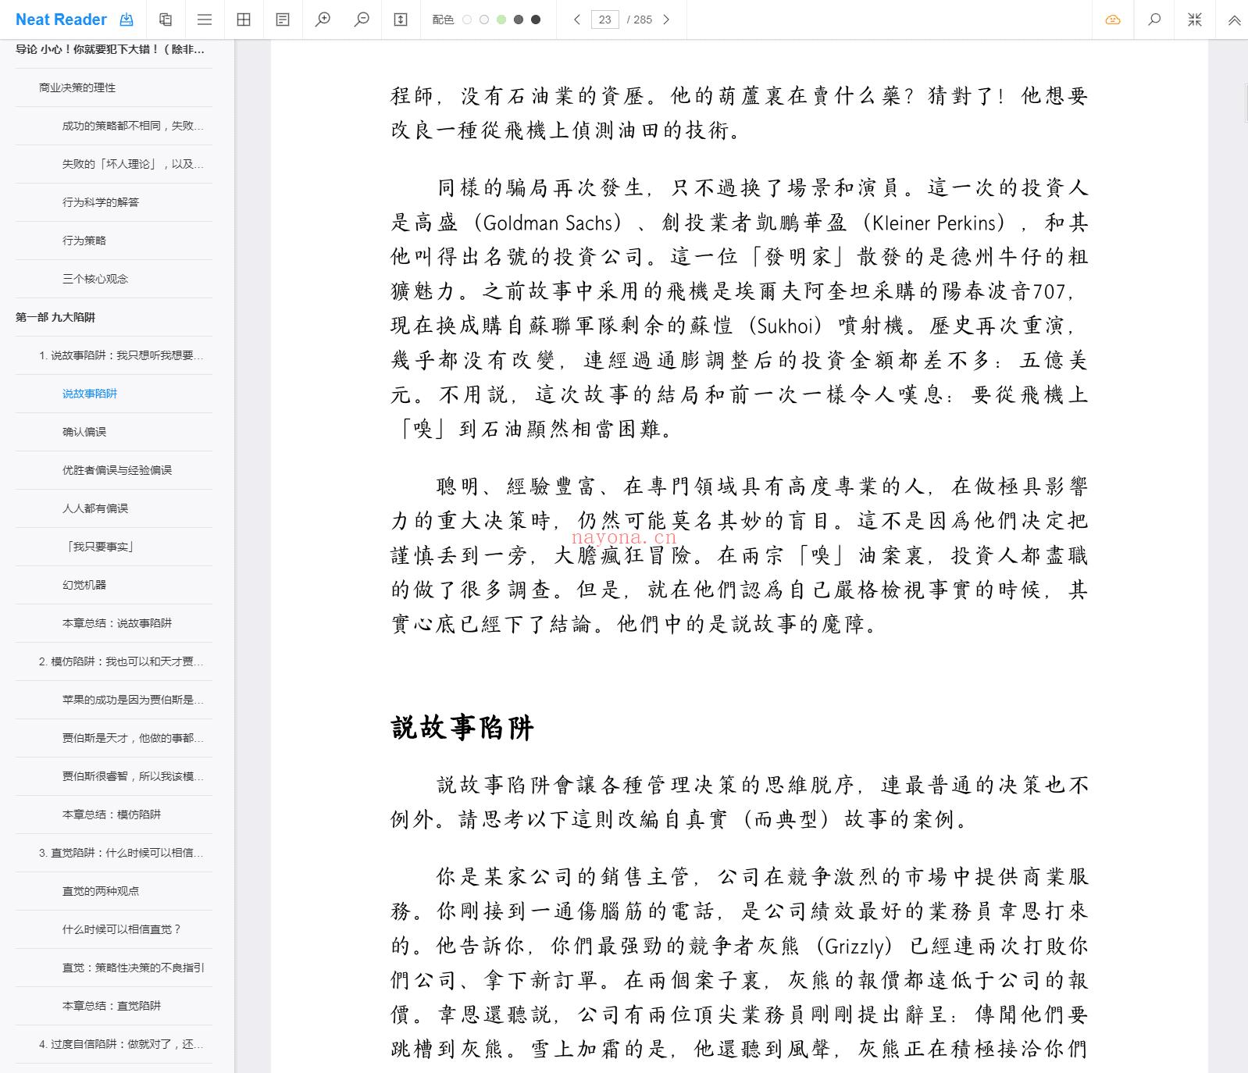
Task: Go to the previous page arrow
Action: point(576,20)
